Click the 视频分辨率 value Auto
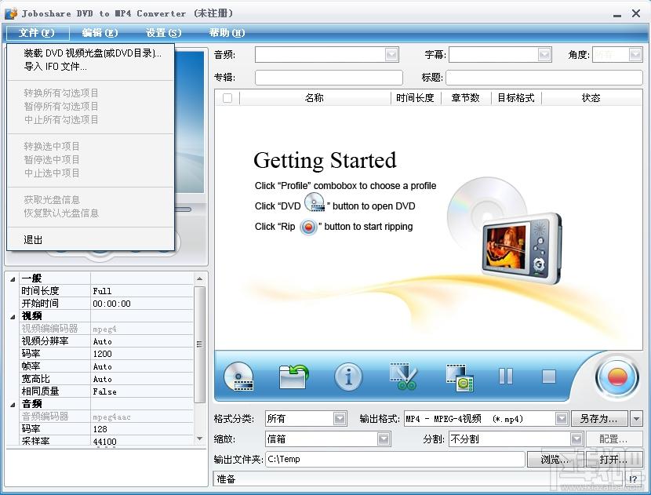This screenshot has height=495, width=651. pos(142,341)
